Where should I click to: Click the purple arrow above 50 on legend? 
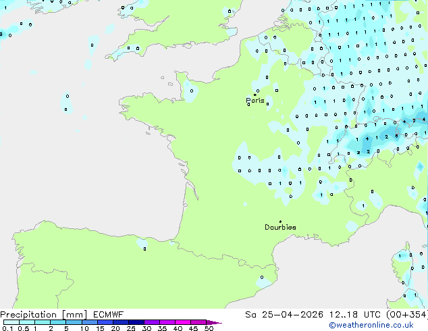click(214, 322)
